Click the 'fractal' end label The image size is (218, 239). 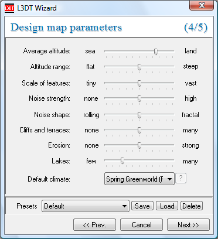(190, 115)
